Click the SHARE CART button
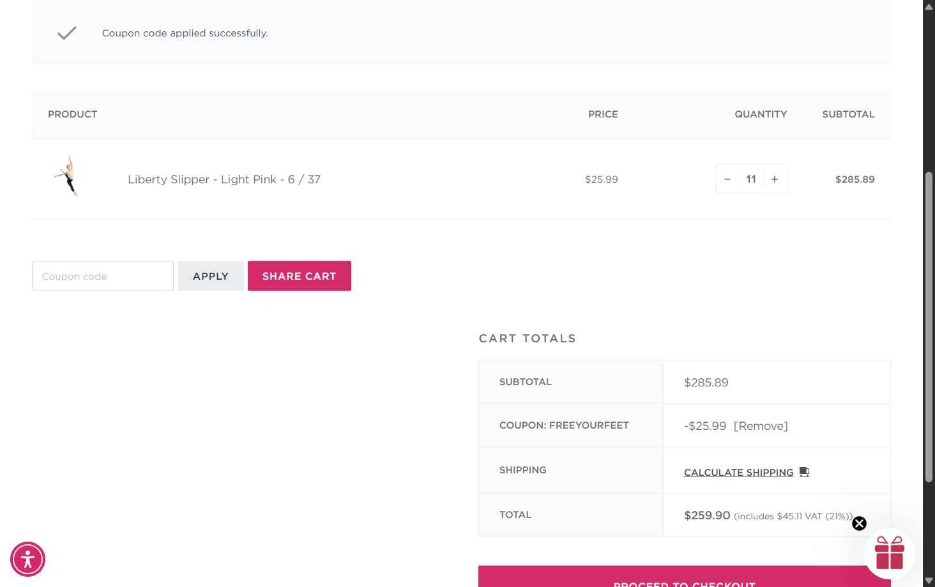Viewport: 935px width, 587px height. point(300,276)
